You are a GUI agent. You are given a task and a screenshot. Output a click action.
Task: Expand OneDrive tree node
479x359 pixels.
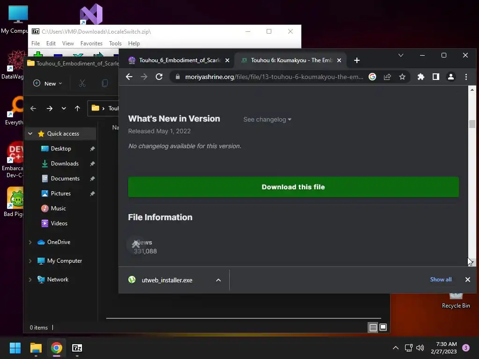click(30, 242)
